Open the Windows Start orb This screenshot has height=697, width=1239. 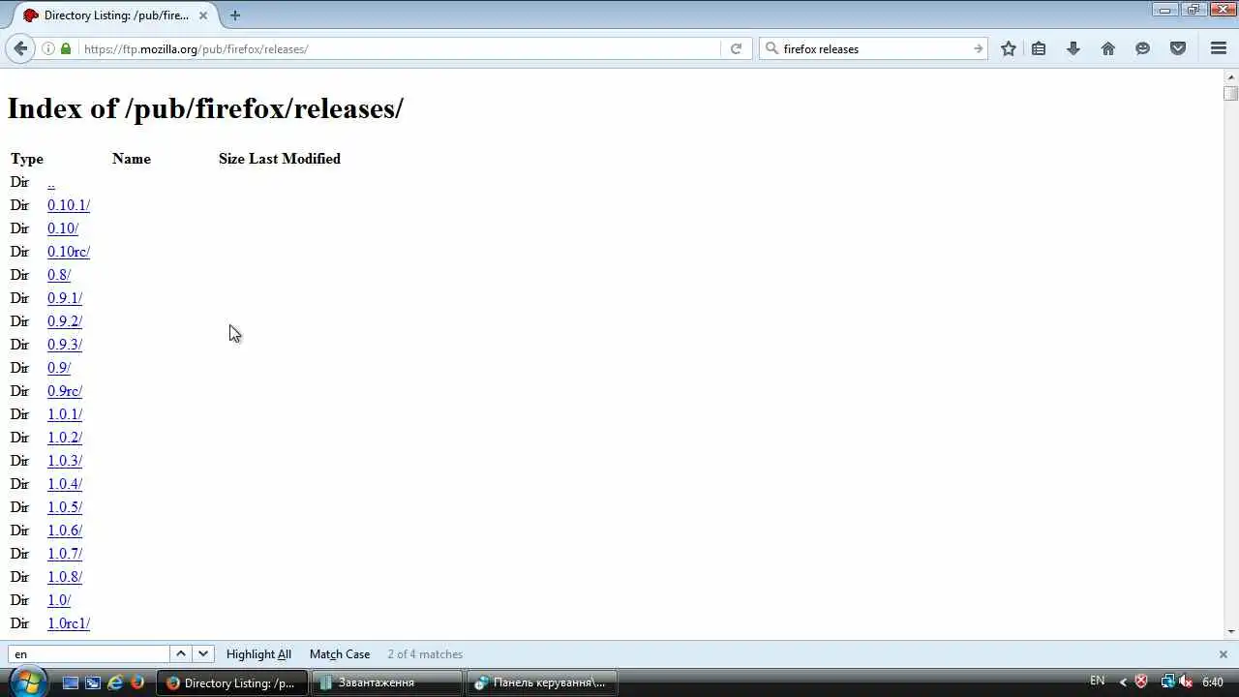tap(27, 682)
